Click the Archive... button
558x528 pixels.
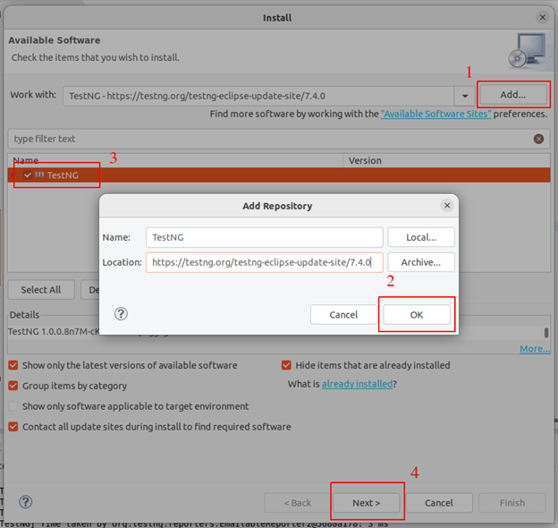(421, 262)
